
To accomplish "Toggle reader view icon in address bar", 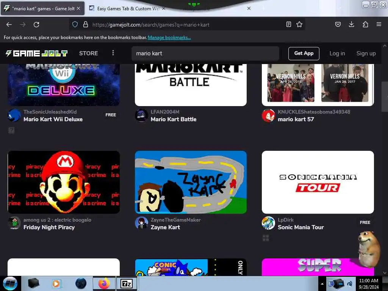I will [288, 24].
